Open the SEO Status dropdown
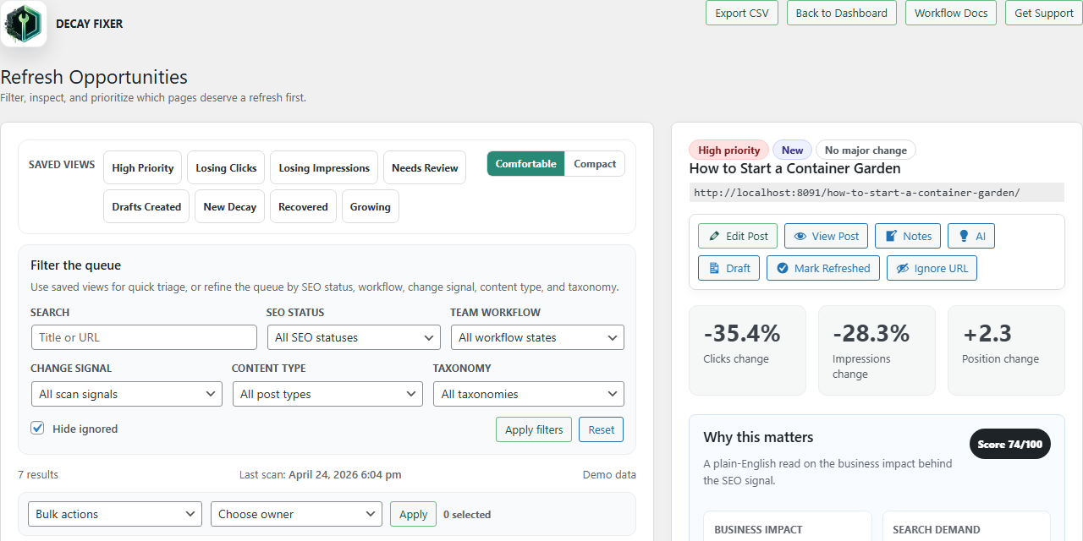The height and width of the screenshot is (541, 1083). coord(354,337)
